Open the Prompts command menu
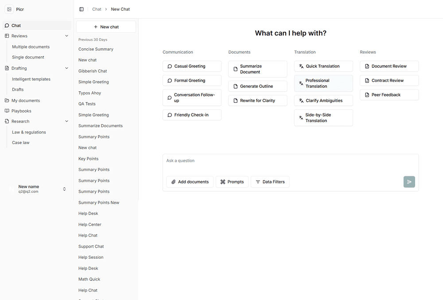Viewport: 443px width, 300px height. point(232,182)
